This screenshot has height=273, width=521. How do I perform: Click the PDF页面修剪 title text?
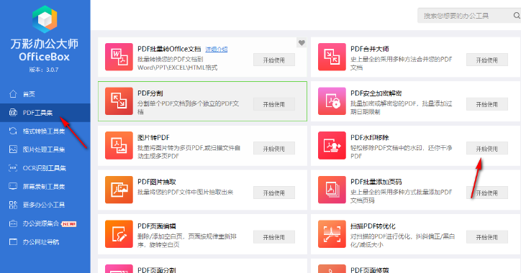point(369,269)
